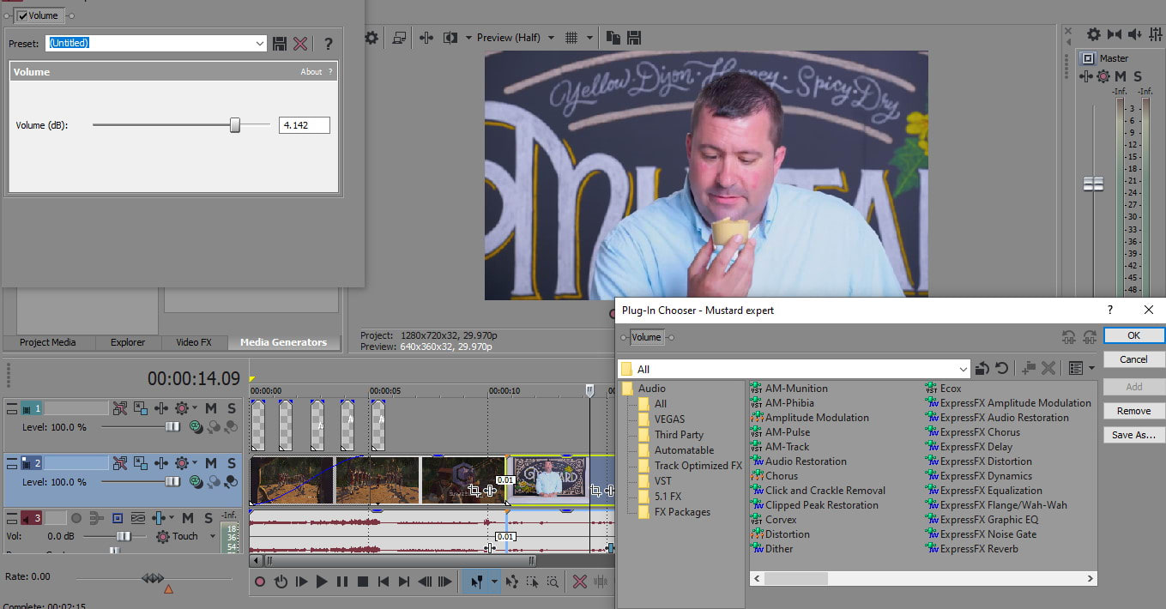Click OK in Plug-In Chooser

coord(1133,335)
